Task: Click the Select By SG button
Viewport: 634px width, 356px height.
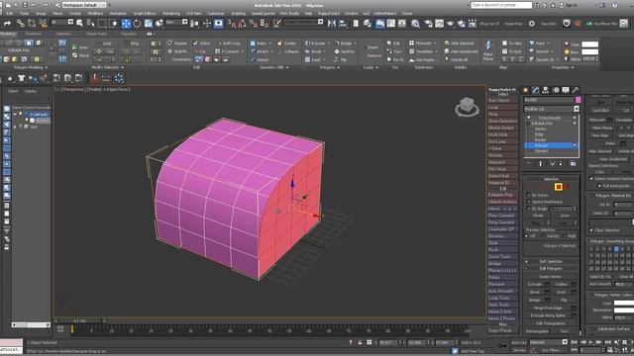Action: [x=600, y=277]
